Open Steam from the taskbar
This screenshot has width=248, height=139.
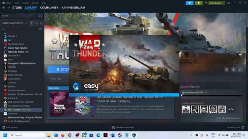[120, 135]
